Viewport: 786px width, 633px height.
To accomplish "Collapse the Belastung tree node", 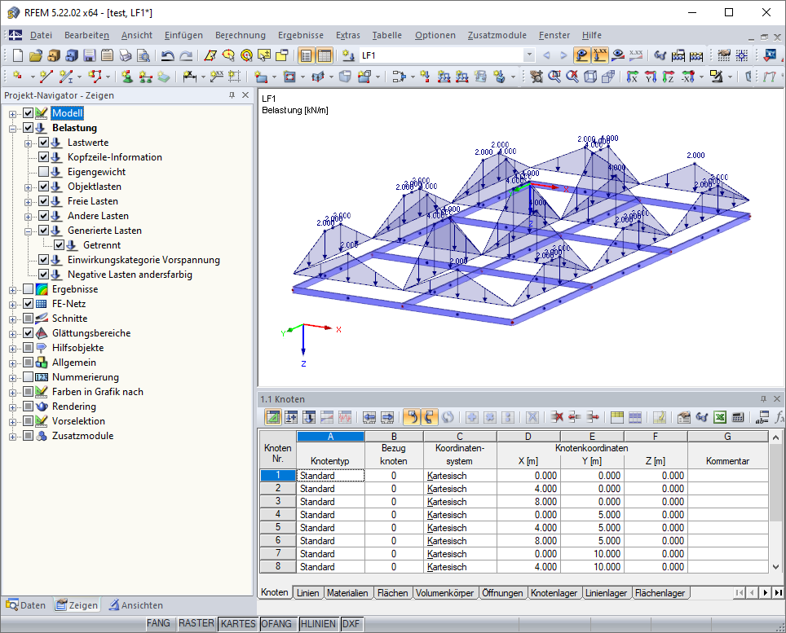I will tap(12, 129).
